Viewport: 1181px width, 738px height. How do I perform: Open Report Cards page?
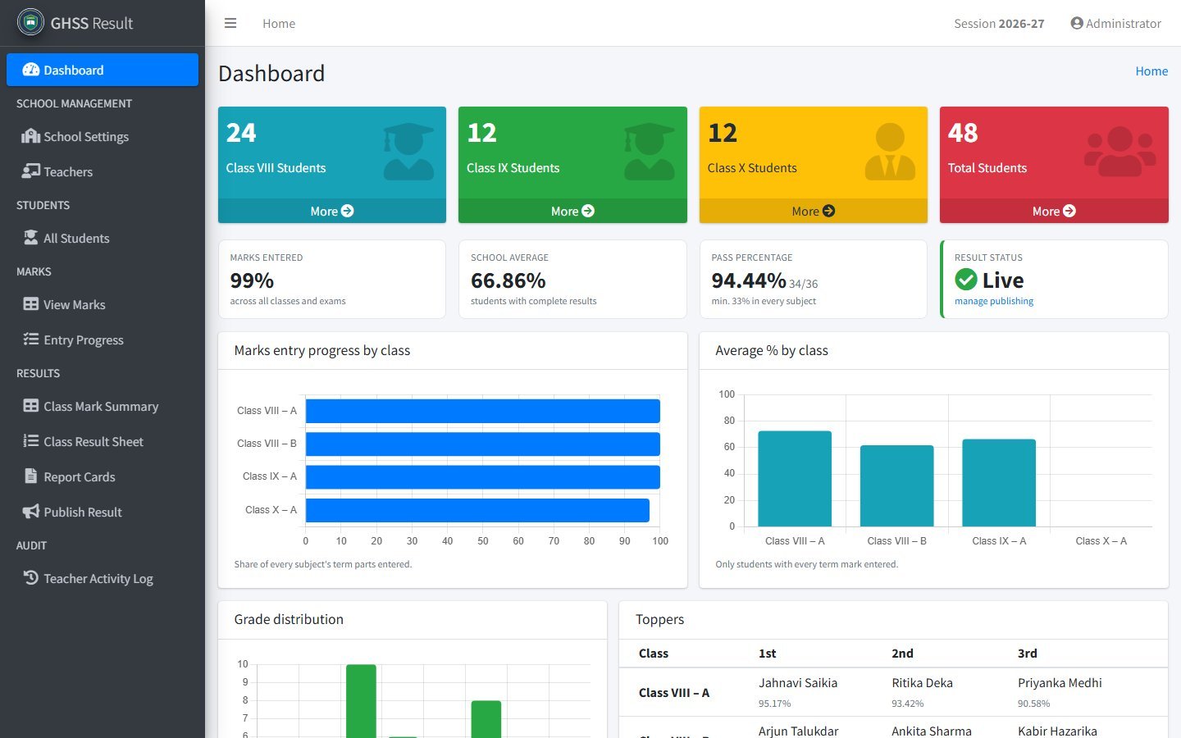[103, 476]
